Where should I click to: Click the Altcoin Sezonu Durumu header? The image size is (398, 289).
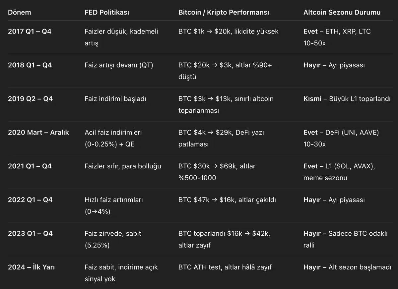click(x=342, y=12)
